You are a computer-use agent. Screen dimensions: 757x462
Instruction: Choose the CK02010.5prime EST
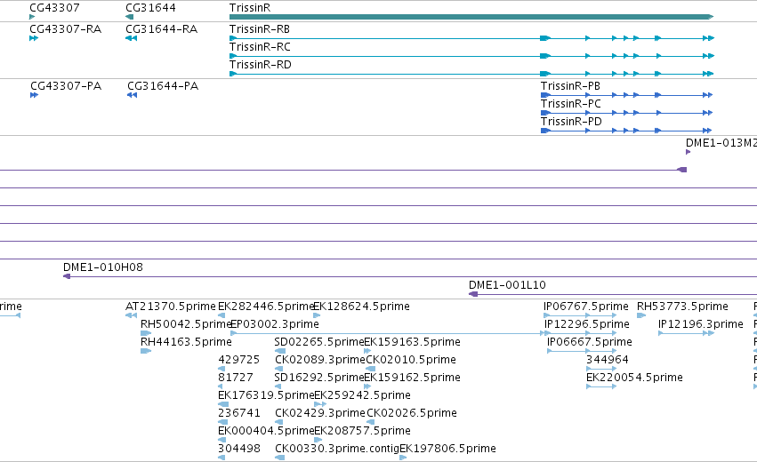point(411,360)
